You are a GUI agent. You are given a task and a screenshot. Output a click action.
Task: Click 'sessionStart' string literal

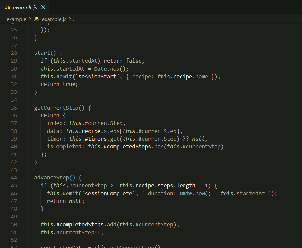(x=97, y=77)
